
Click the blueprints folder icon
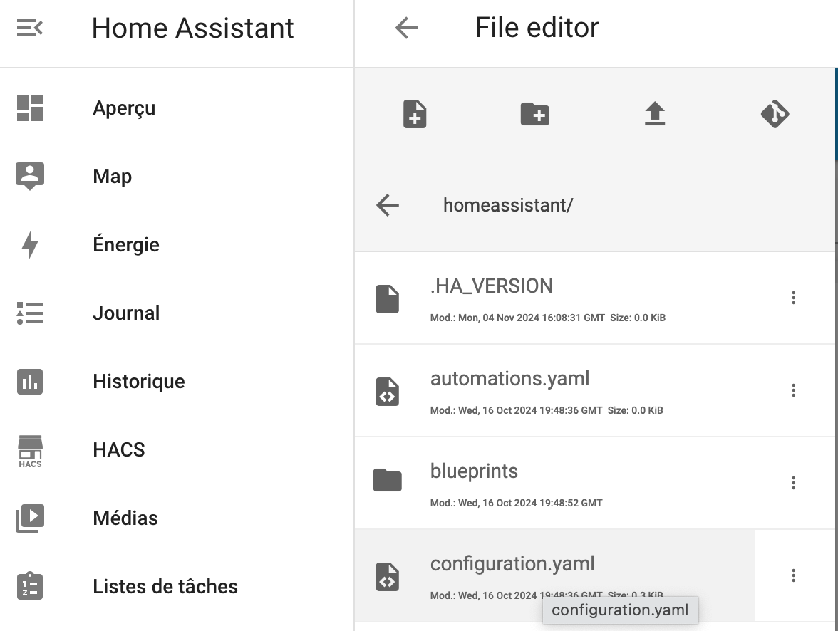point(388,480)
